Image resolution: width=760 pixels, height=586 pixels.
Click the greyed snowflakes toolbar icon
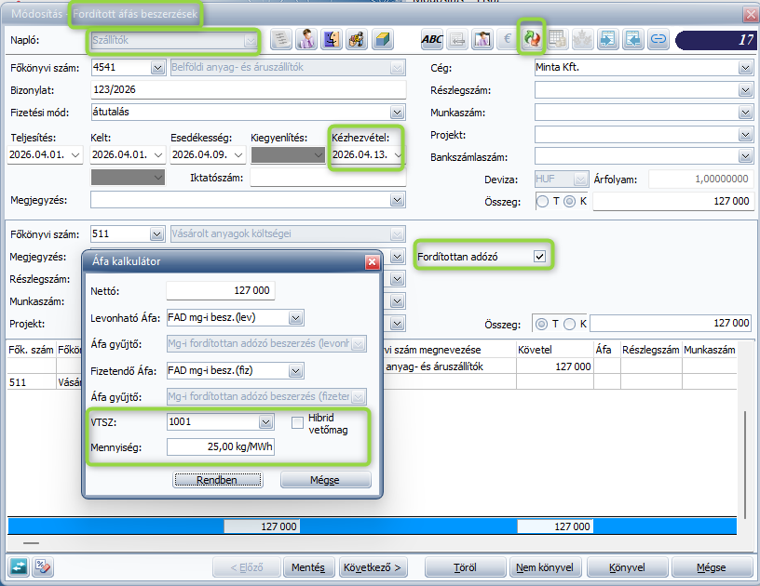click(x=583, y=39)
